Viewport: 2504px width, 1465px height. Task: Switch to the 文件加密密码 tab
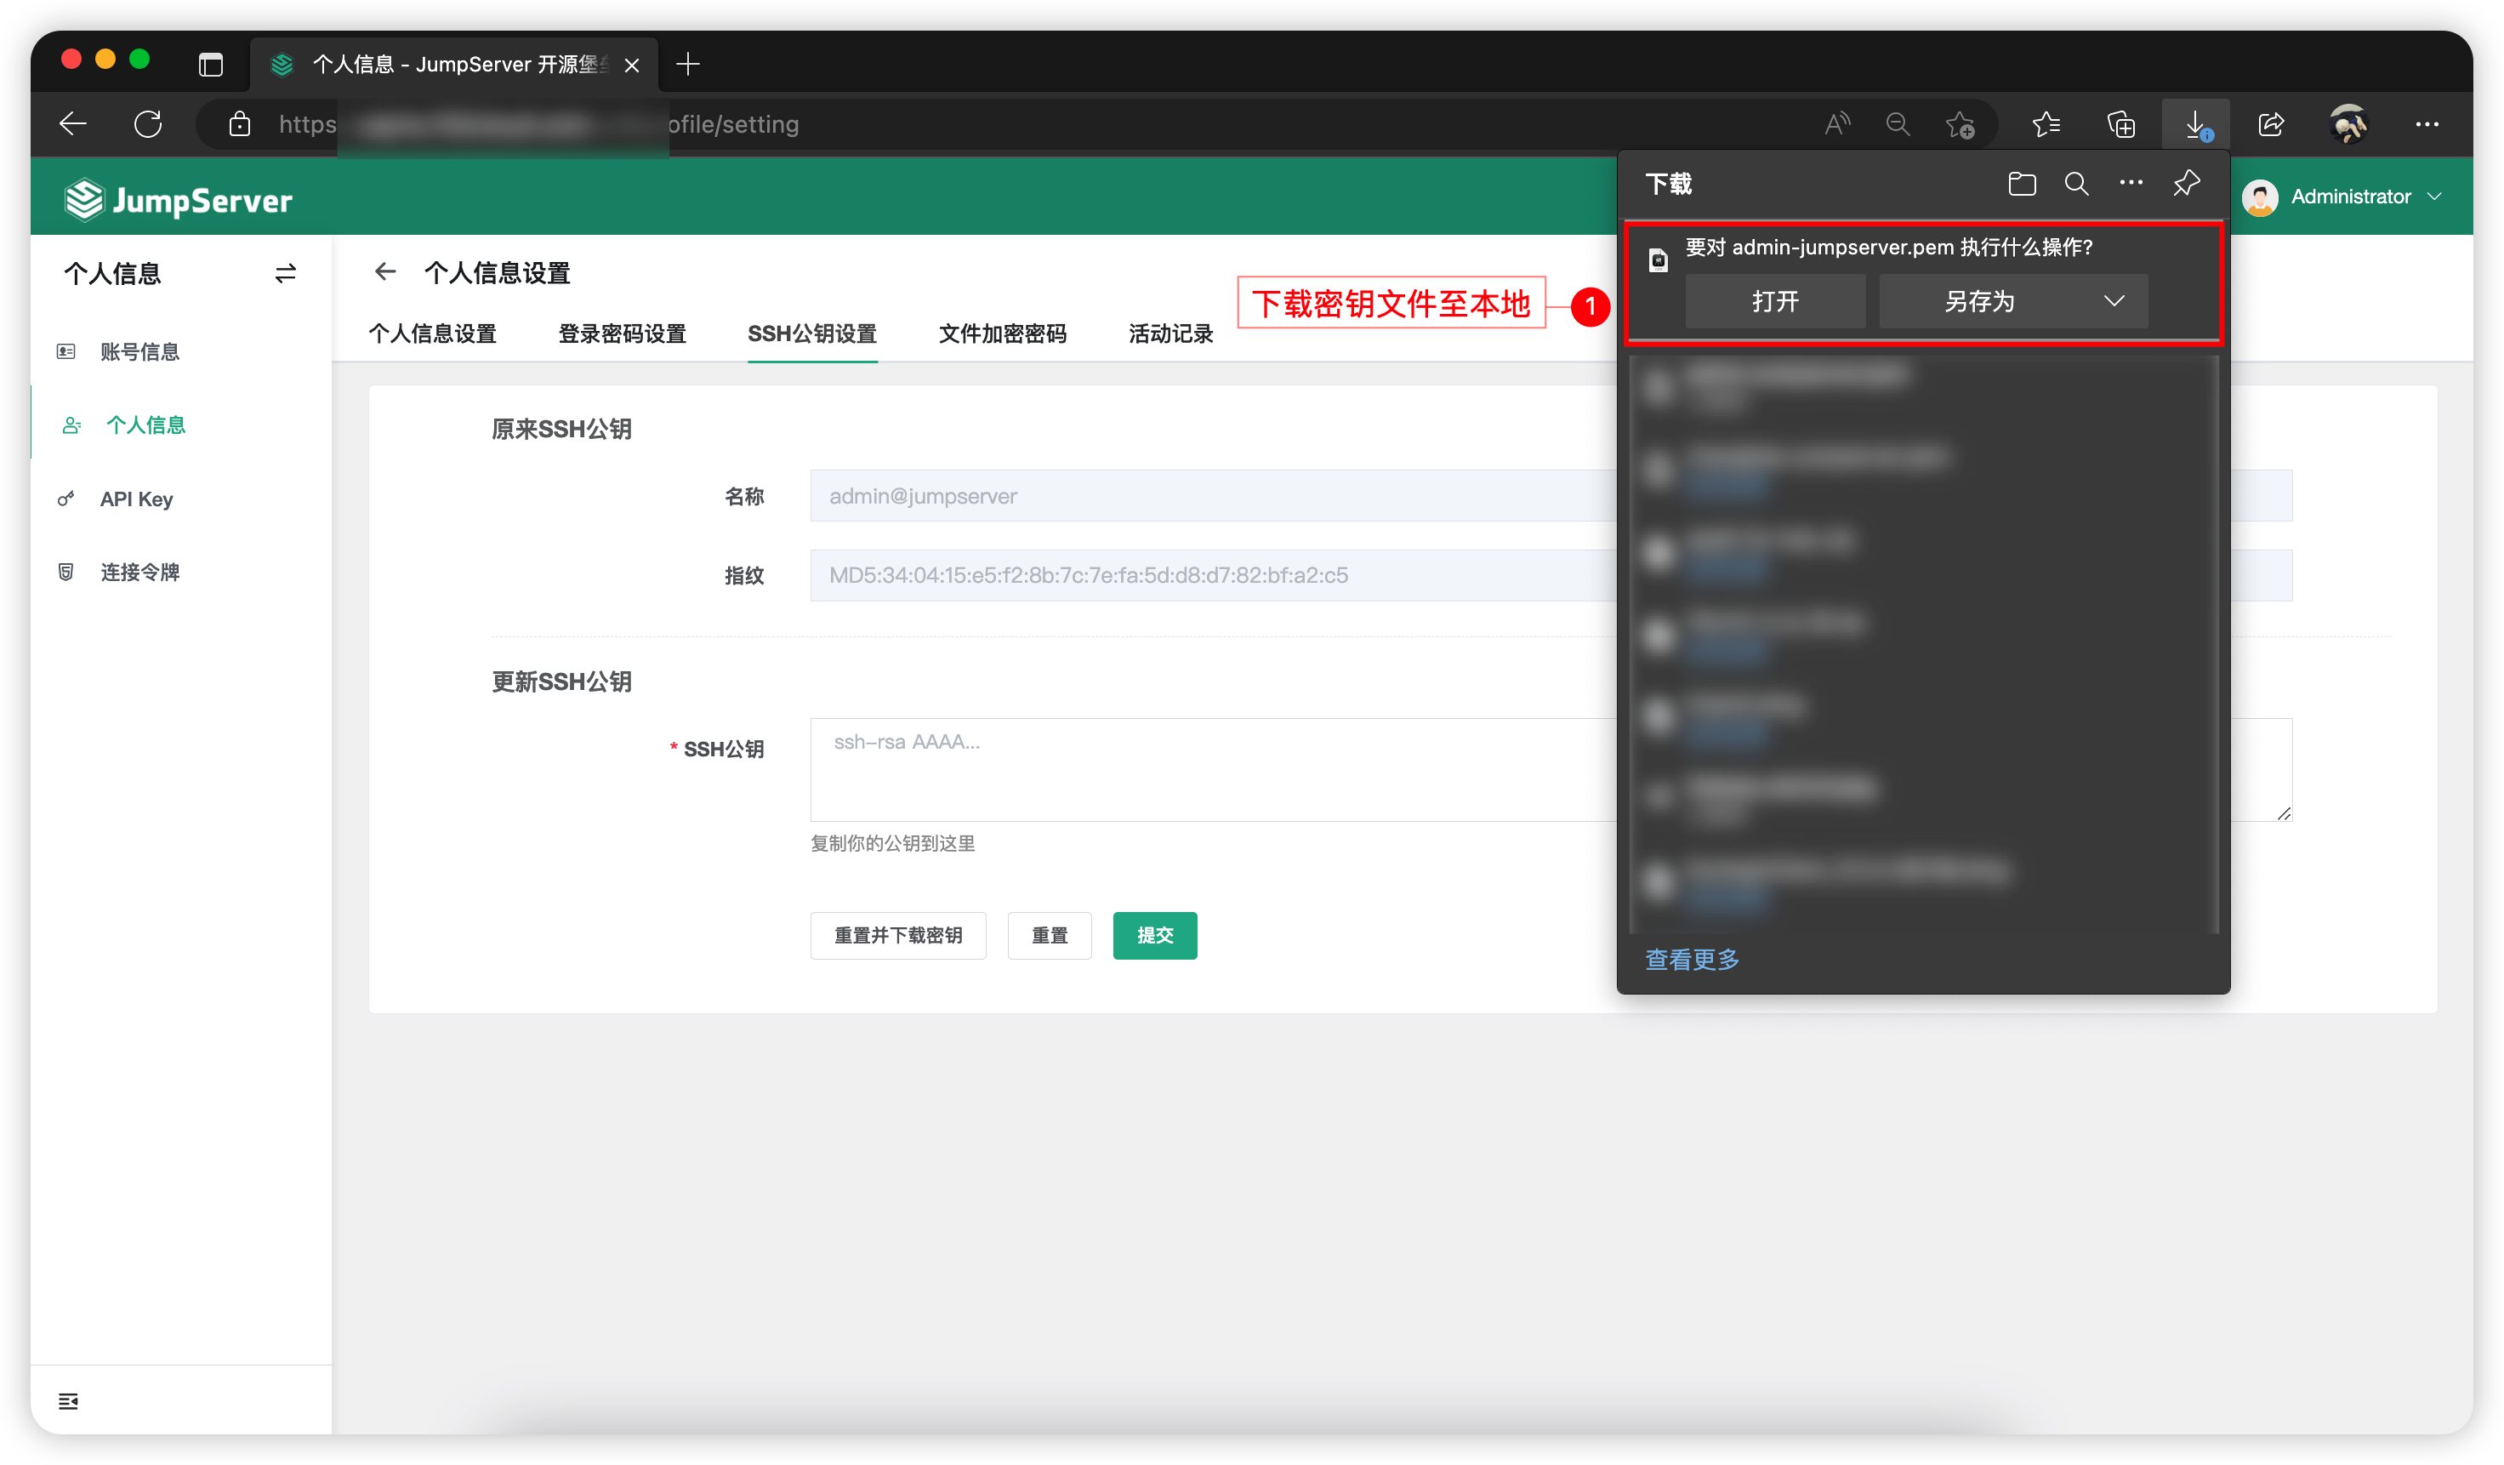(x=1002, y=334)
